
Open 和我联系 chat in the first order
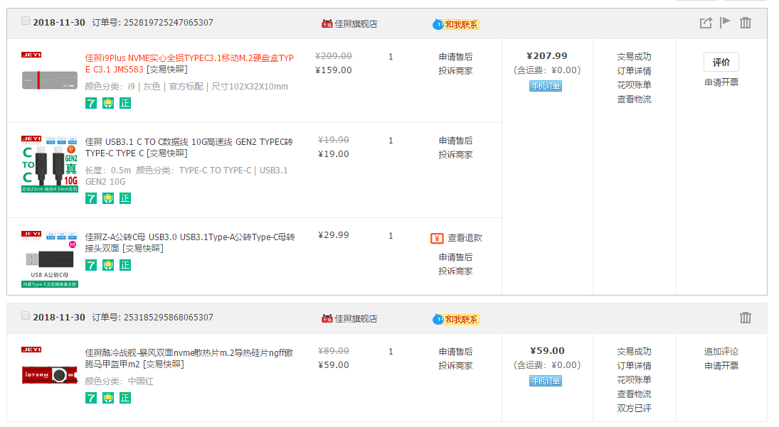point(456,24)
